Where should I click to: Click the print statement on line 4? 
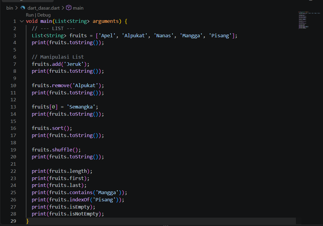tap(68, 43)
